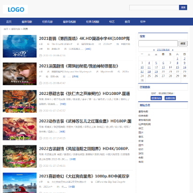Open the 薇琪的秘密 wolf poster thumbnail
Viewport: 193px width, 193px height.
coord(20,74)
